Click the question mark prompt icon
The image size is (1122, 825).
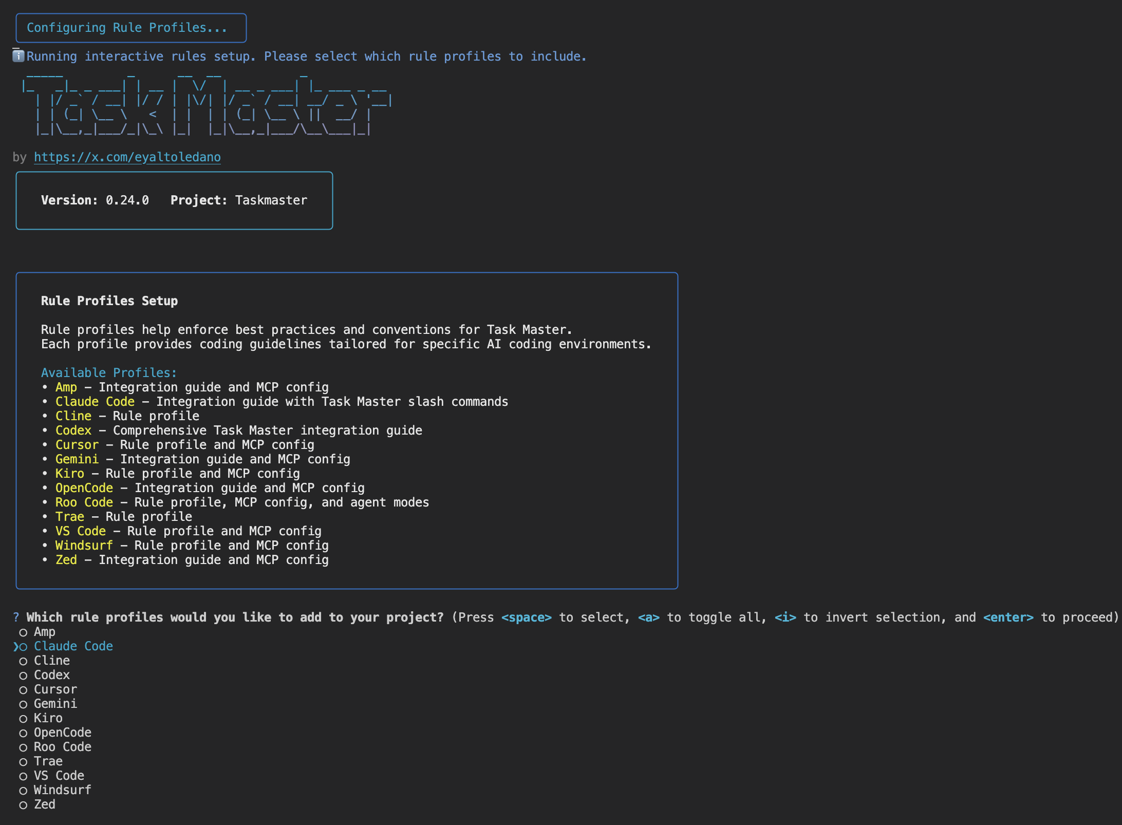(16, 617)
